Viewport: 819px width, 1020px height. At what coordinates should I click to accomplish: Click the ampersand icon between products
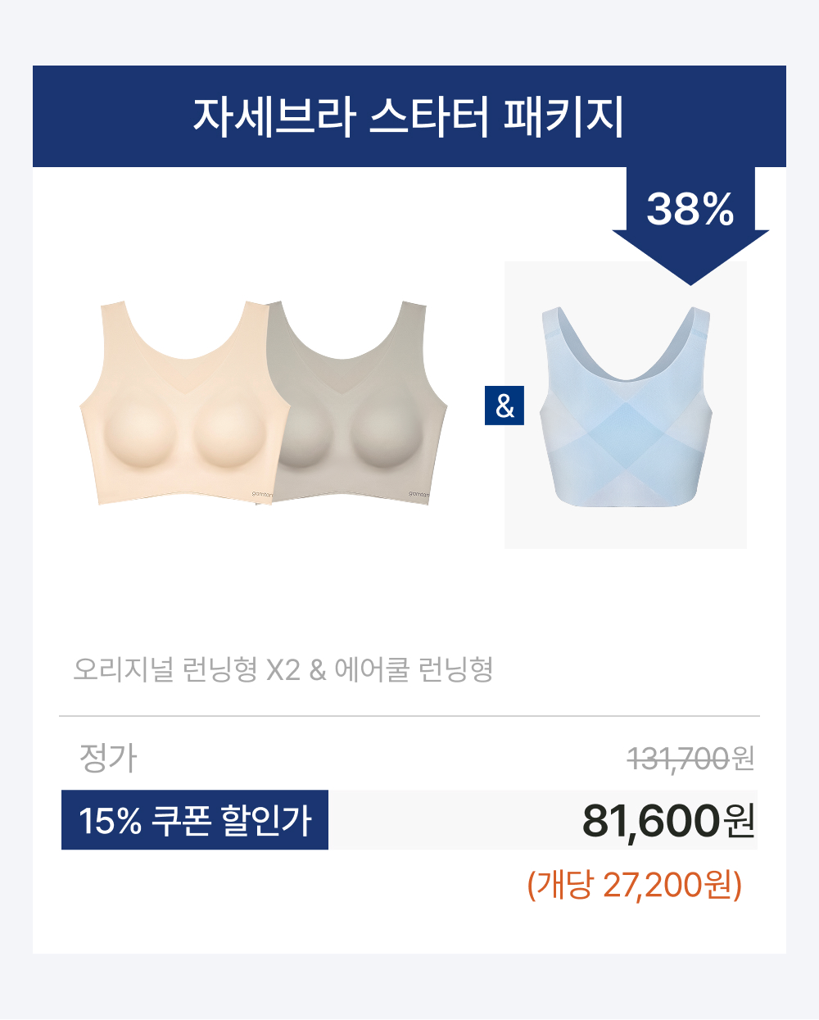(505, 406)
